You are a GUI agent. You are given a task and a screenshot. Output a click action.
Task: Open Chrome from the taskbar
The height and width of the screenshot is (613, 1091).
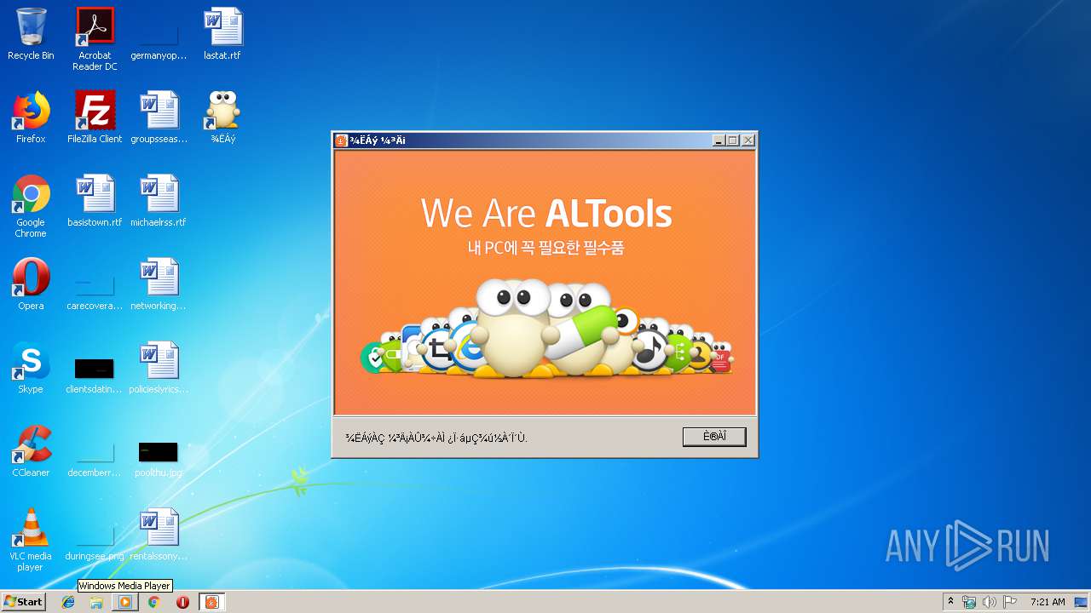[153, 602]
